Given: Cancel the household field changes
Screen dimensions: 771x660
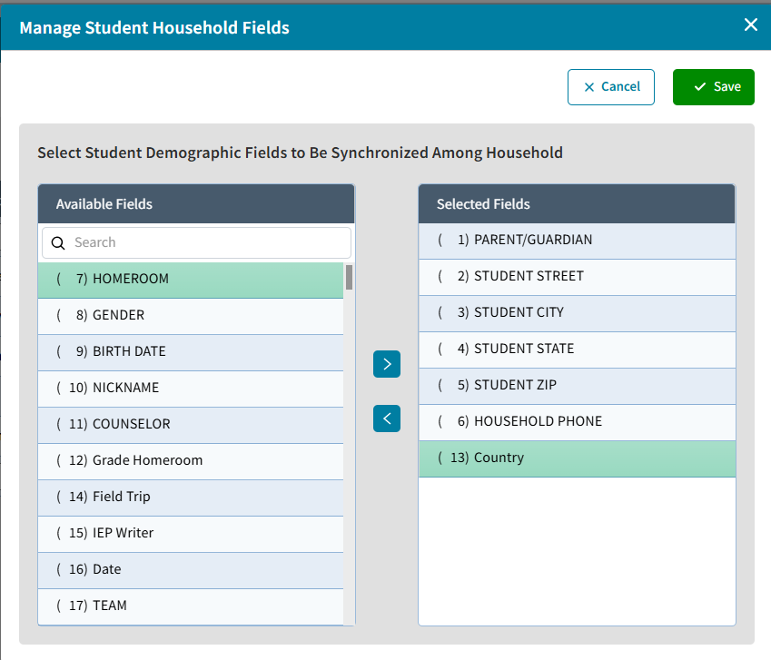Looking at the screenshot, I should (610, 87).
